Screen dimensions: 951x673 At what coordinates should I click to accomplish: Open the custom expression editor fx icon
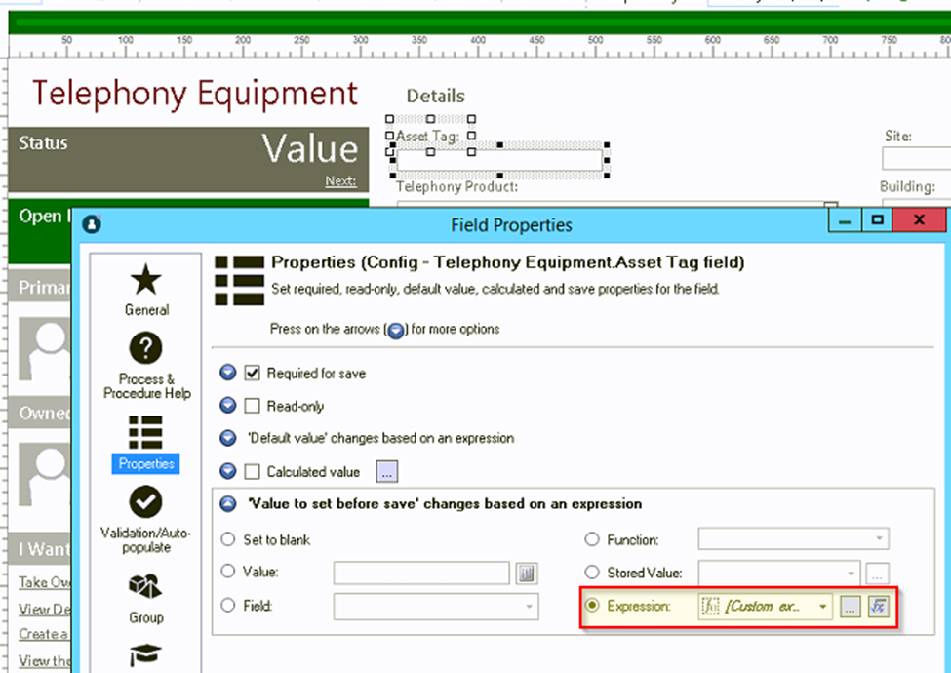point(878,606)
